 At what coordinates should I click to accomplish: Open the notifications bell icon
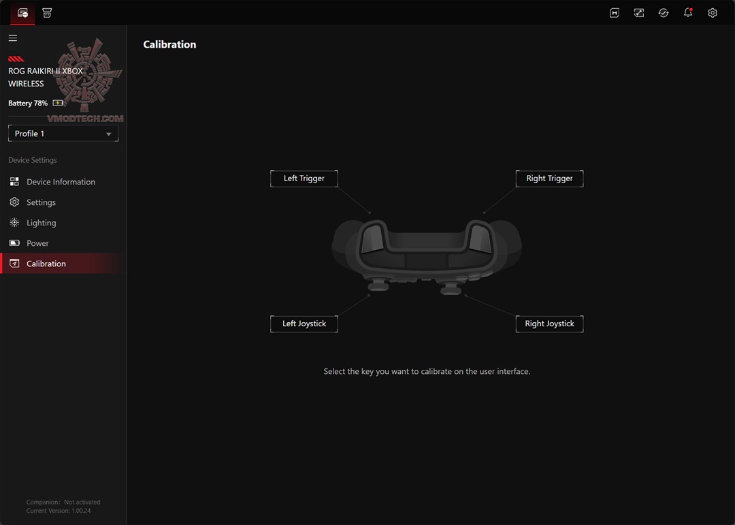click(x=687, y=13)
